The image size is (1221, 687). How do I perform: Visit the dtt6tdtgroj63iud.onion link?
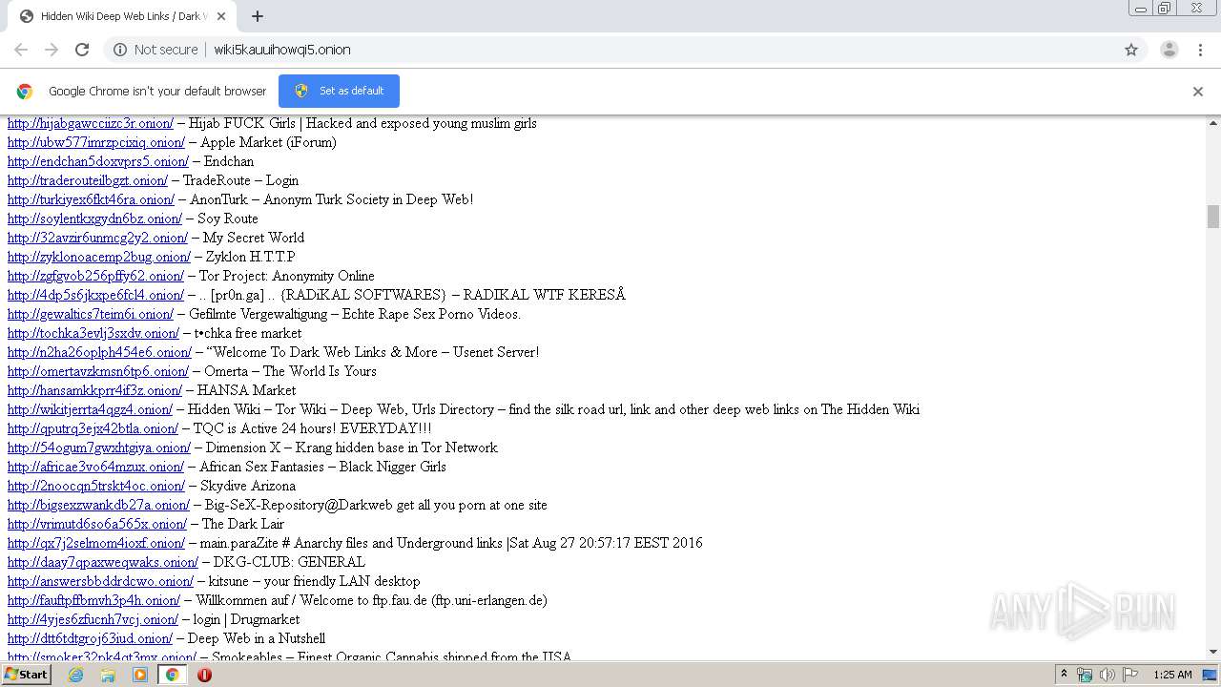(x=90, y=638)
